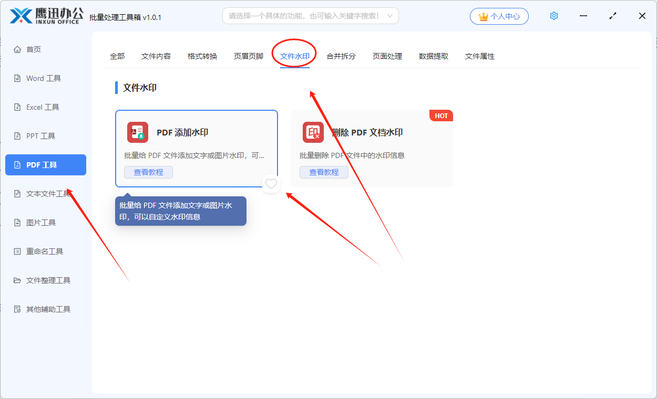
Task: Switch to the 格式转换 tab
Action: [x=202, y=56]
